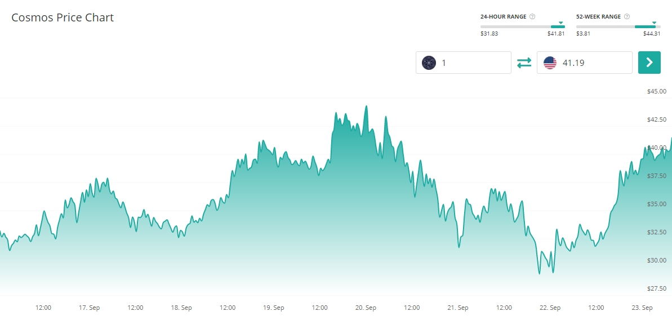Click the 24-hour low value $31.83
This screenshot has height=316, width=672.
click(x=489, y=34)
